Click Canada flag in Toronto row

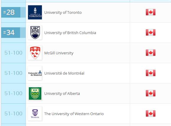pos(151,12)
